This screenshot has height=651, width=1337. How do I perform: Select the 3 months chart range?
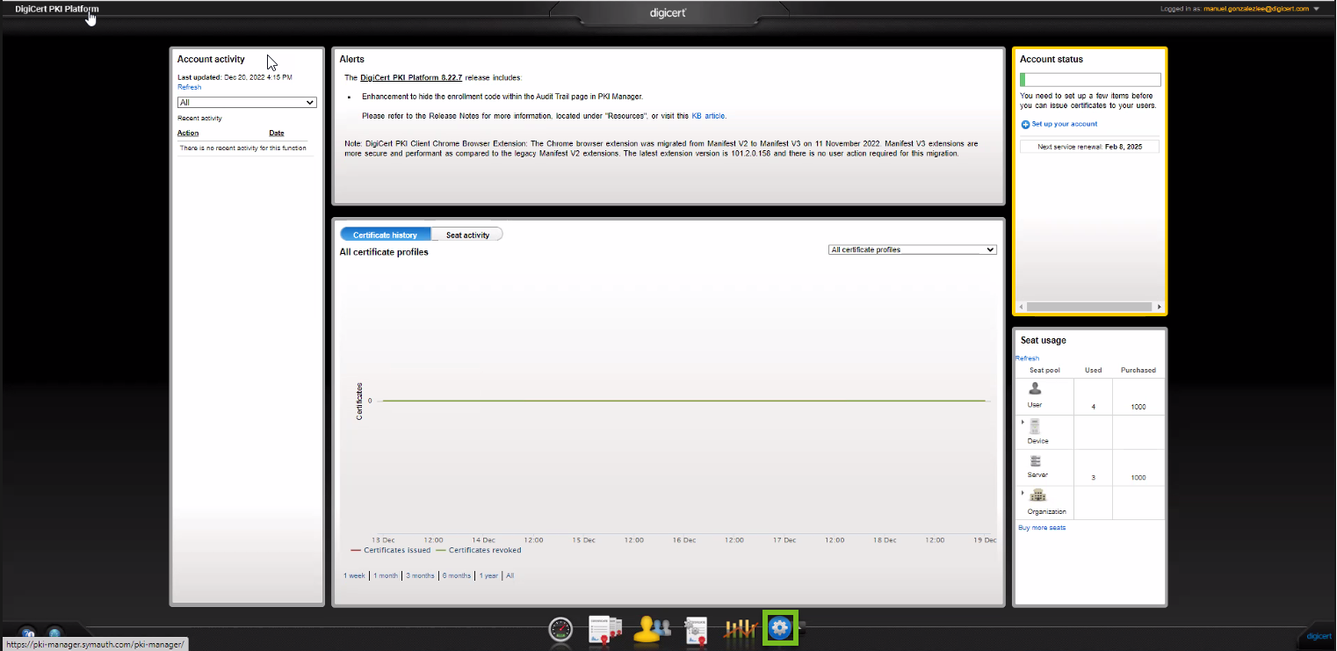point(420,576)
